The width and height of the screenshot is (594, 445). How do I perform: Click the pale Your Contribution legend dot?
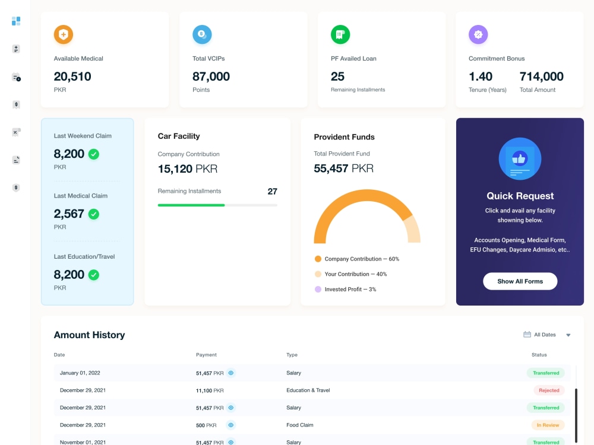coord(318,274)
